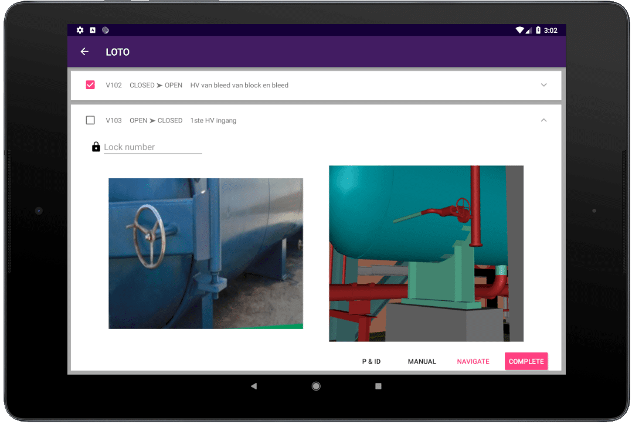Image resolution: width=632 pixels, height=424 pixels.
Task: Click the 'OPEN ➤ CLOSED' status text
Action: [156, 120]
